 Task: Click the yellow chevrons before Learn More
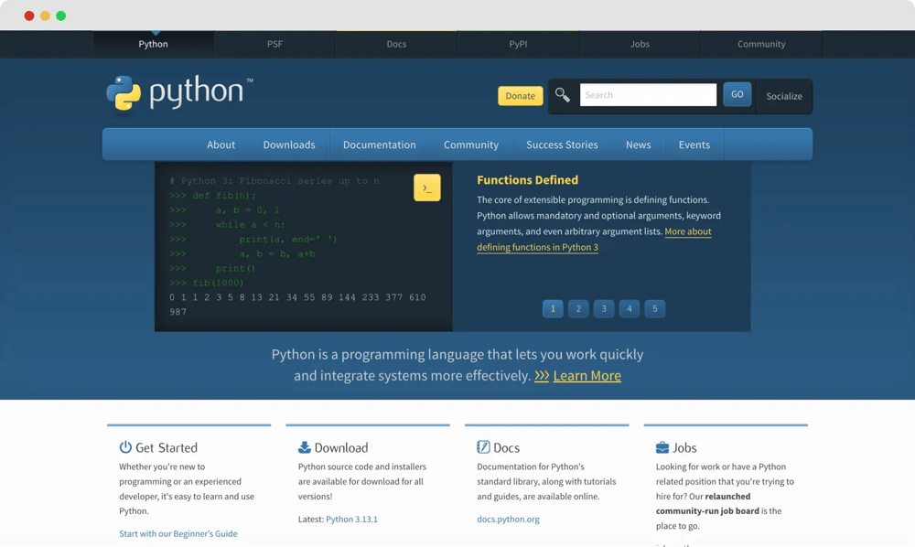tap(544, 376)
